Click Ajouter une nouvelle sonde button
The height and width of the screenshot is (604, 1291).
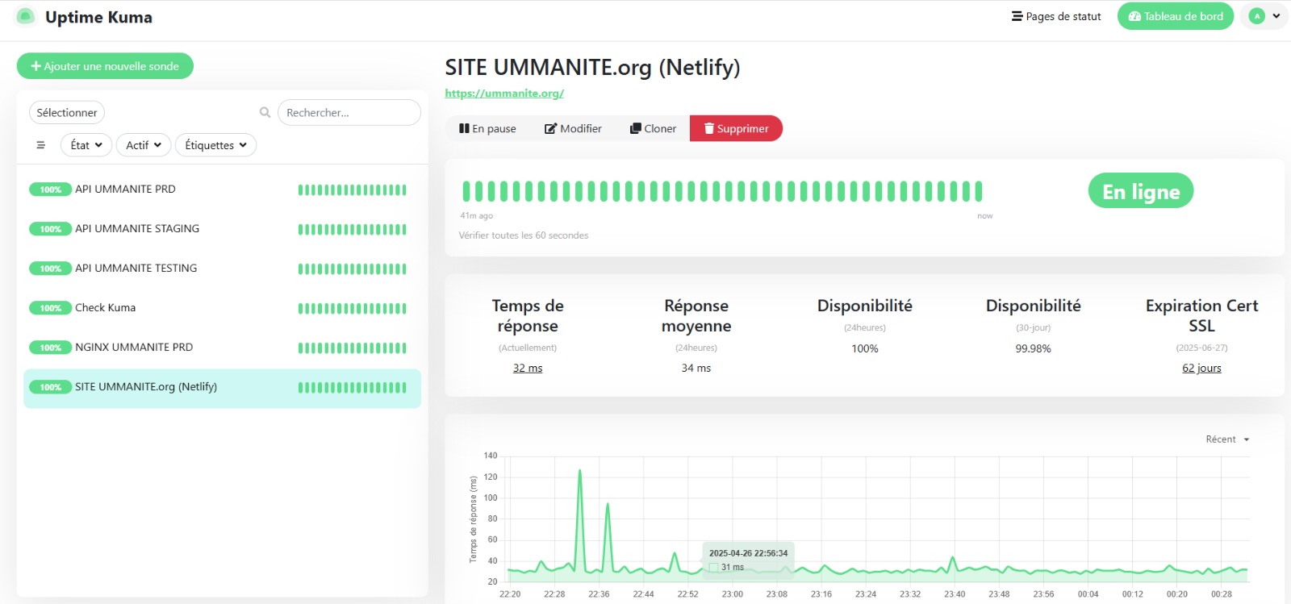pos(105,66)
